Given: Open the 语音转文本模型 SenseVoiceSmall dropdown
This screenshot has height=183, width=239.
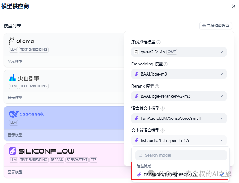Looking at the screenshot, I should click(179, 118).
